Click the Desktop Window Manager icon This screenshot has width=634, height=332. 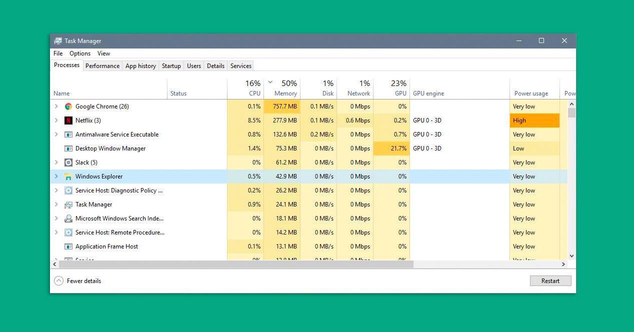[x=68, y=148]
